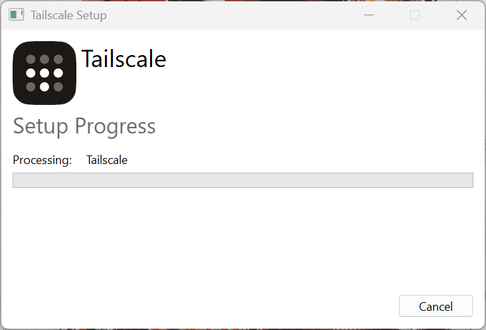
Task: Close the Tailscale Setup window
Action: 461,15
